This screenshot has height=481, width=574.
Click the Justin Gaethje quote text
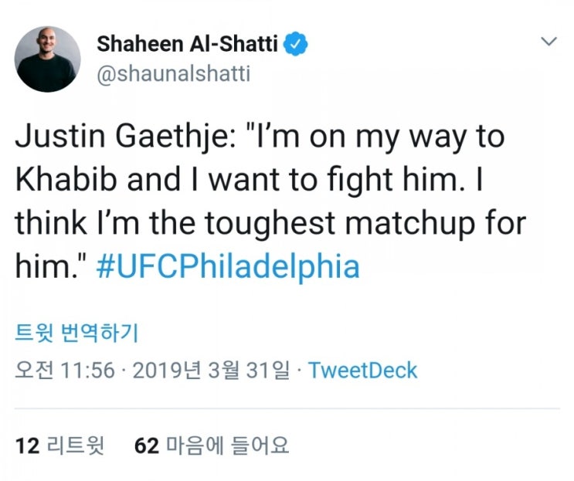271,202
